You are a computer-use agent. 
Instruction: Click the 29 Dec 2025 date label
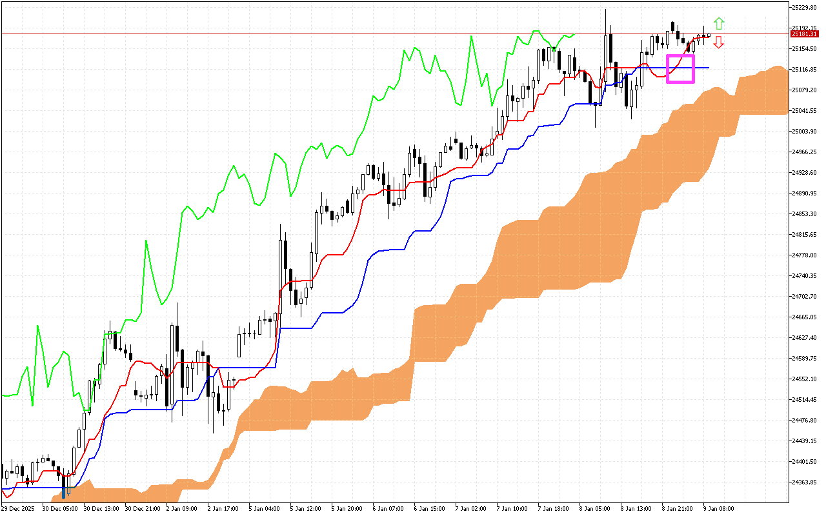(19, 508)
